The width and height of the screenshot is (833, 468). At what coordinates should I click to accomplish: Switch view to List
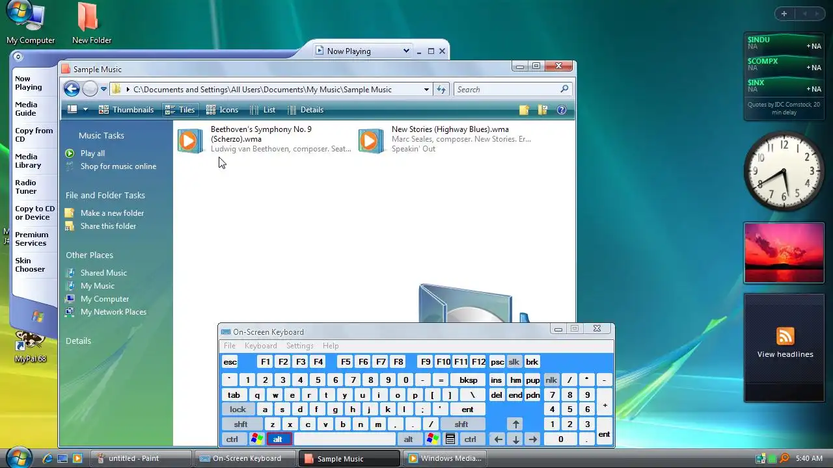pos(262,110)
